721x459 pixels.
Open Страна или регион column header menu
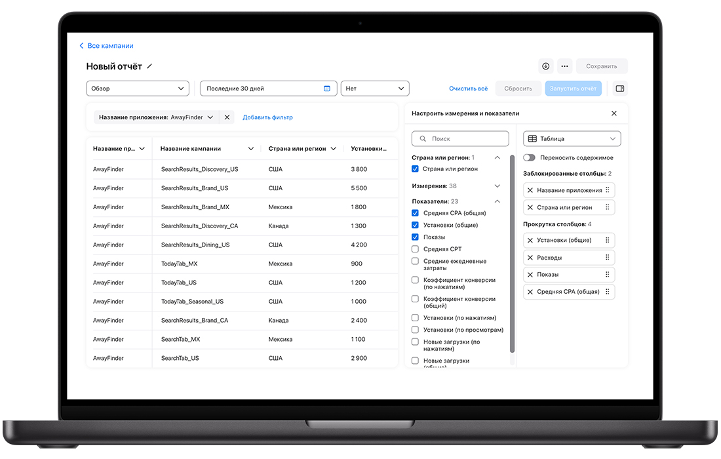[x=334, y=149]
